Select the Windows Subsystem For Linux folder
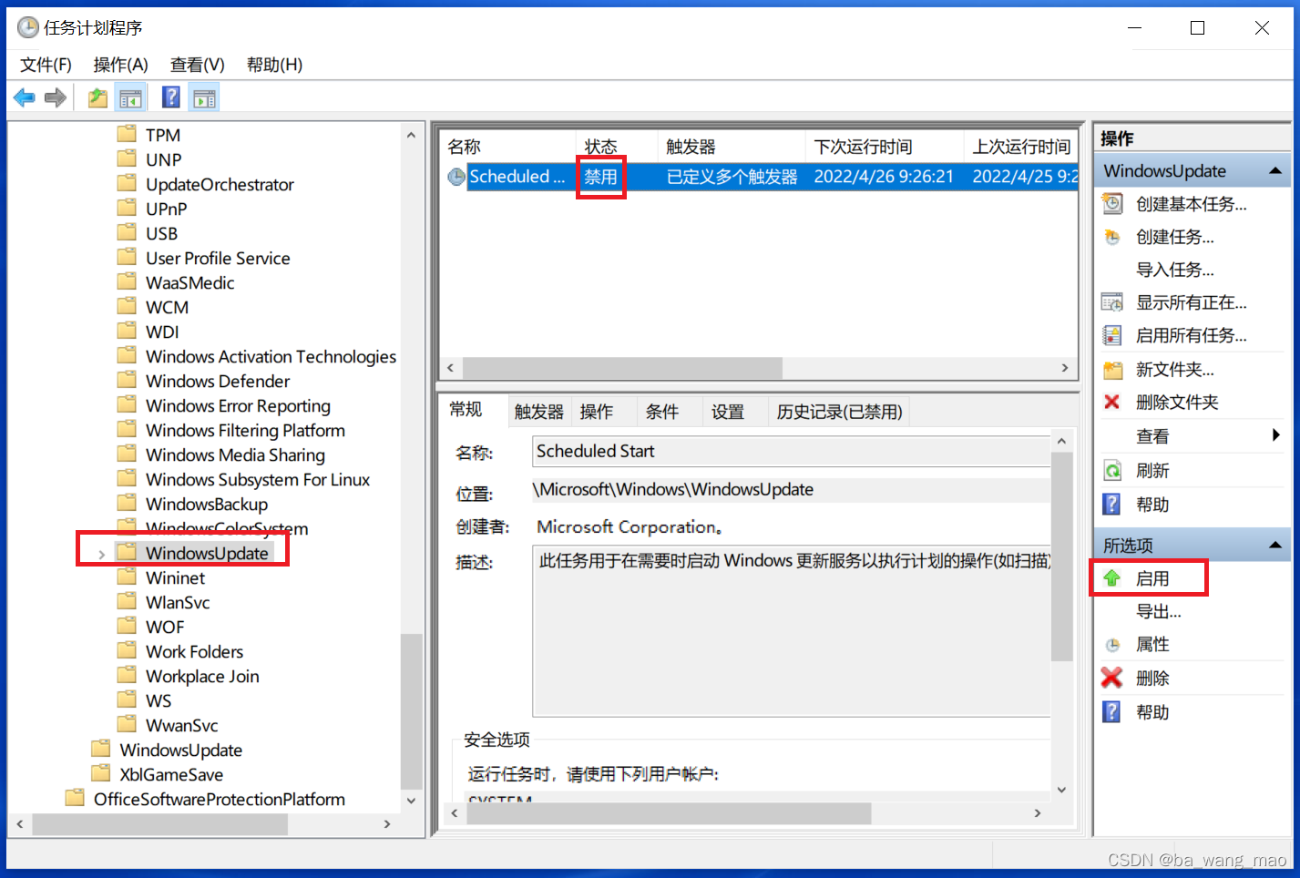 point(258,479)
